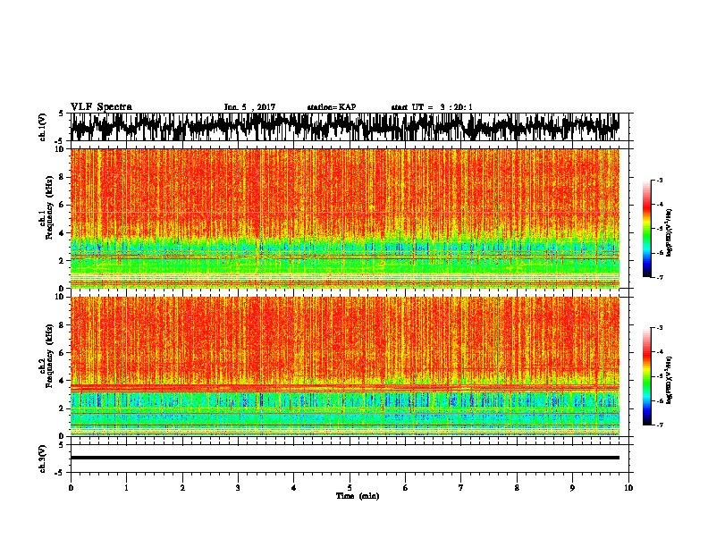Click the ch.1 spectrogram color scale bar
Image resolution: width=708 pixels, height=547 pixels.
click(646, 229)
